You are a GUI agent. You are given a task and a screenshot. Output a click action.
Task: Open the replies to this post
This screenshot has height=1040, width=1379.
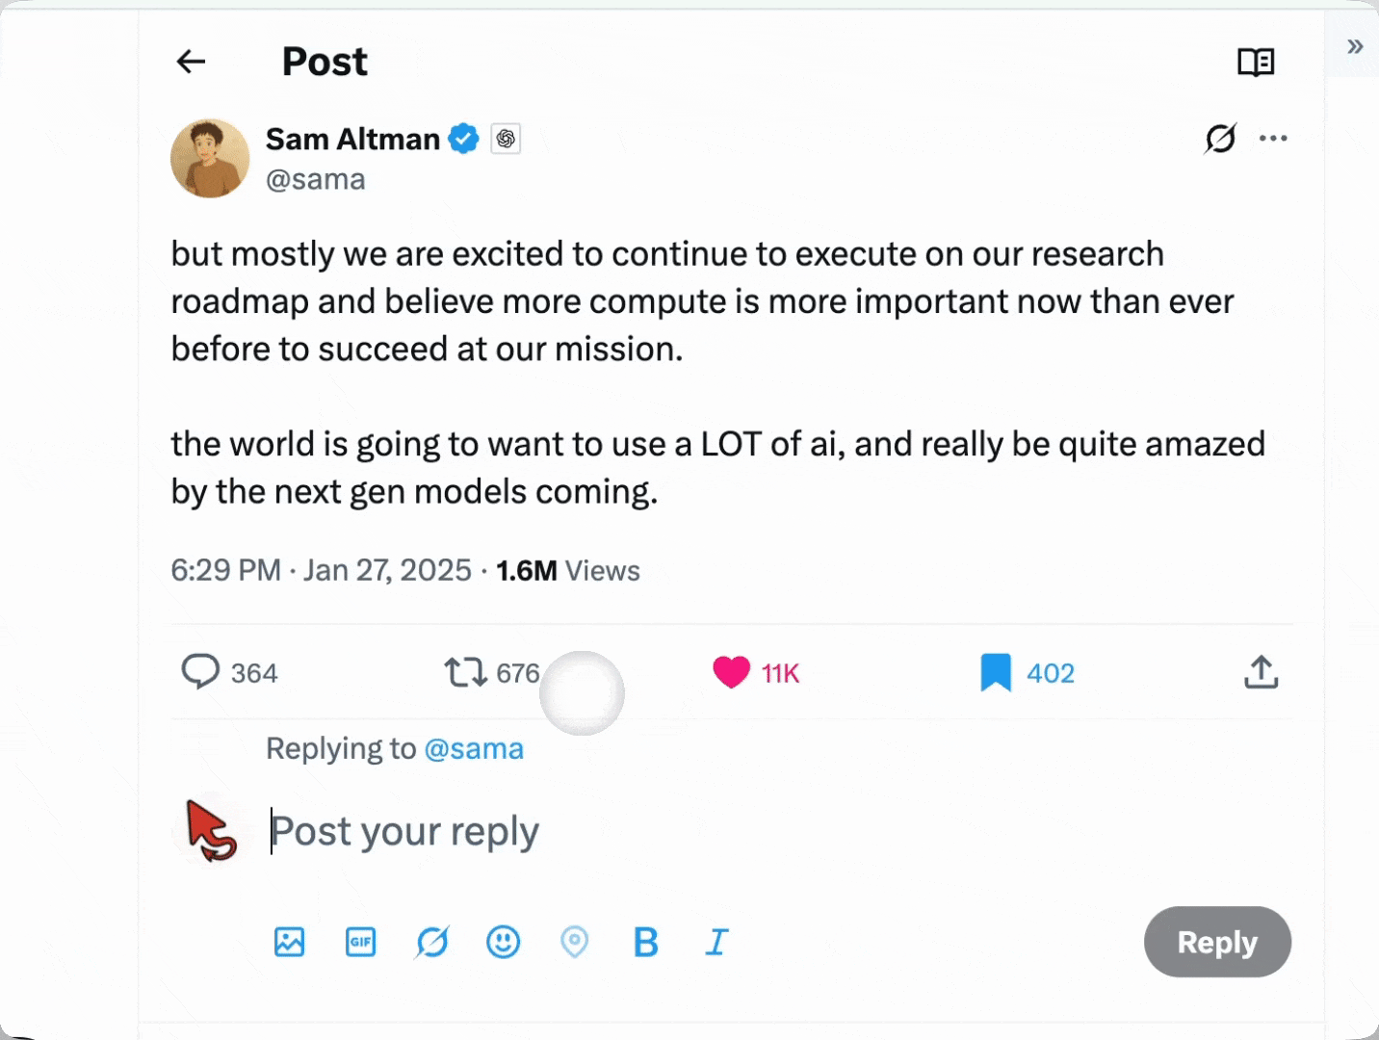201,672
